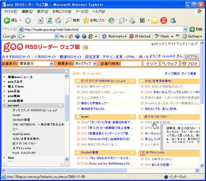Click the icon next to the RSS reader title

85,47
